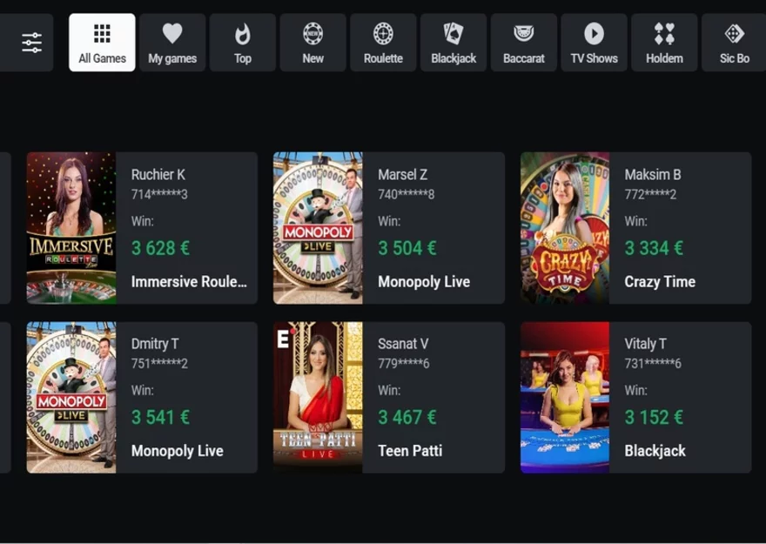Click the Crazy Time title link
This screenshot has height=544, width=766.
[x=660, y=282]
